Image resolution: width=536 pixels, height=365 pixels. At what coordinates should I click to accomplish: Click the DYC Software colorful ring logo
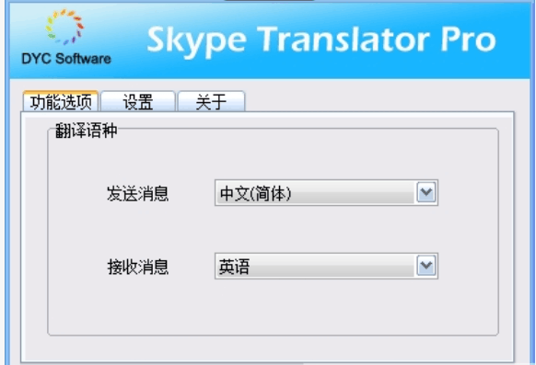tap(65, 28)
